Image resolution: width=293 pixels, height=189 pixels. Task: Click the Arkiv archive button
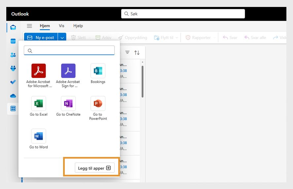103,38
